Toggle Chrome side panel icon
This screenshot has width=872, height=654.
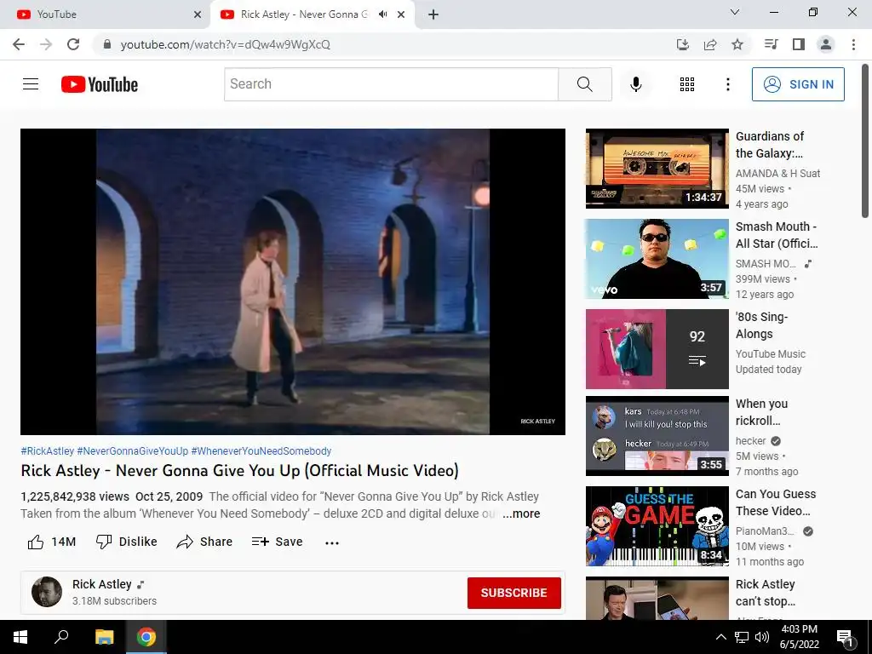pos(799,44)
